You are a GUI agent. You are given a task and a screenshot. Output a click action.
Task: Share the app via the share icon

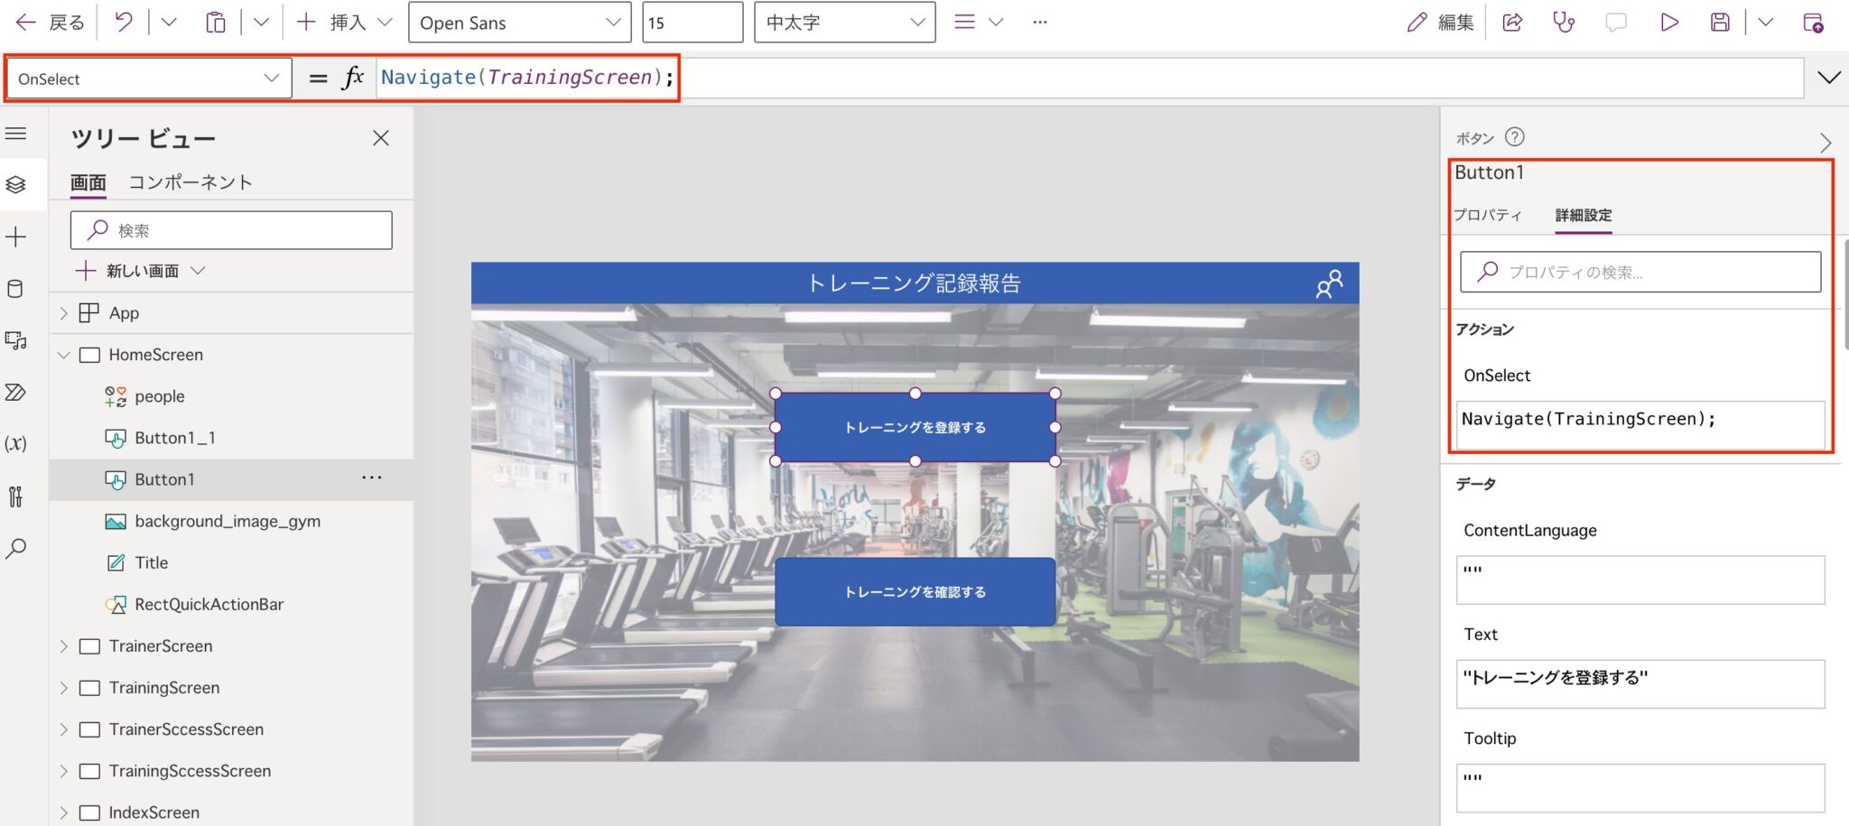point(1513,23)
